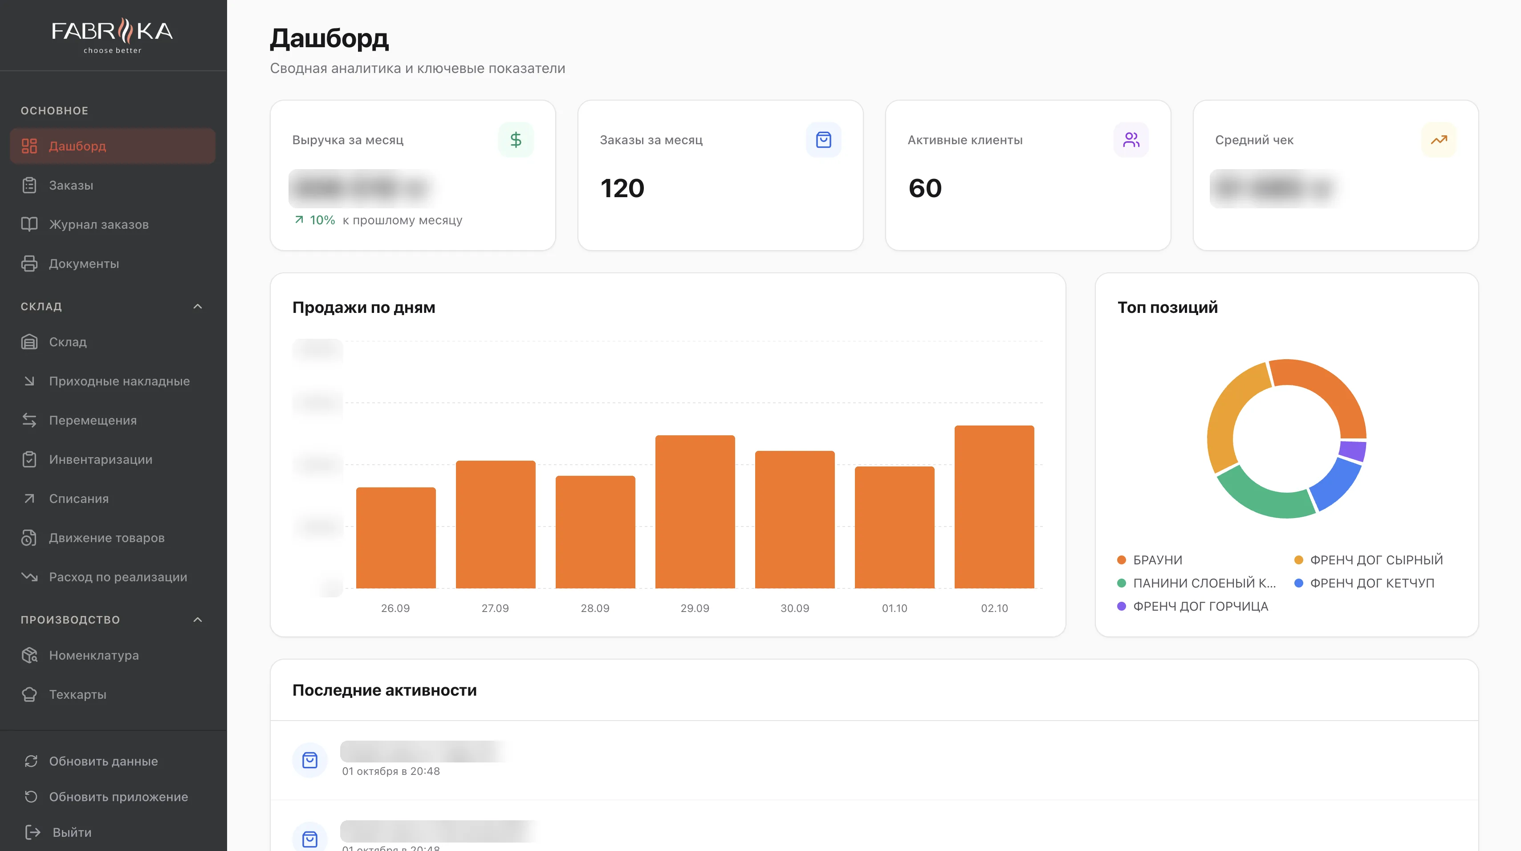Click the shopping bag icon on Заказы за месяц
The width and height of the screenshot is (1521, 851).
click(823, 140)
